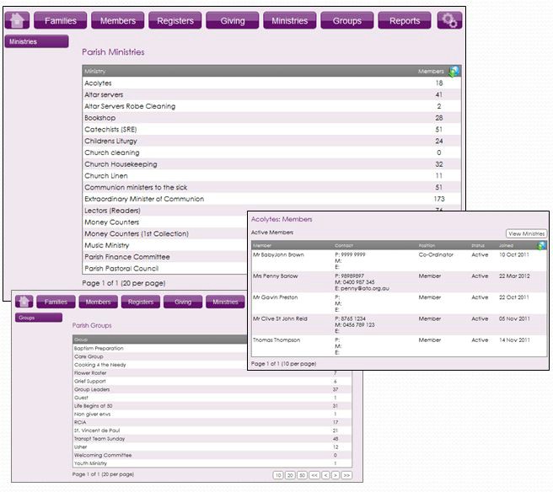The image size is (553, 492).
Task: Sort Acolytes table by Joined column
Action: click(506, 245)
